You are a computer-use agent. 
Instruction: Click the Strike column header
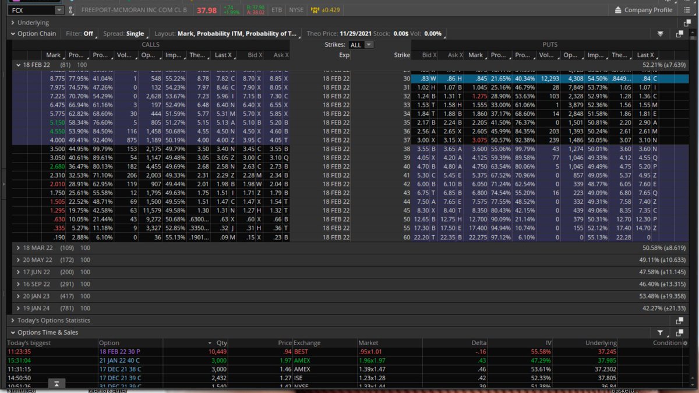point(402,55)
